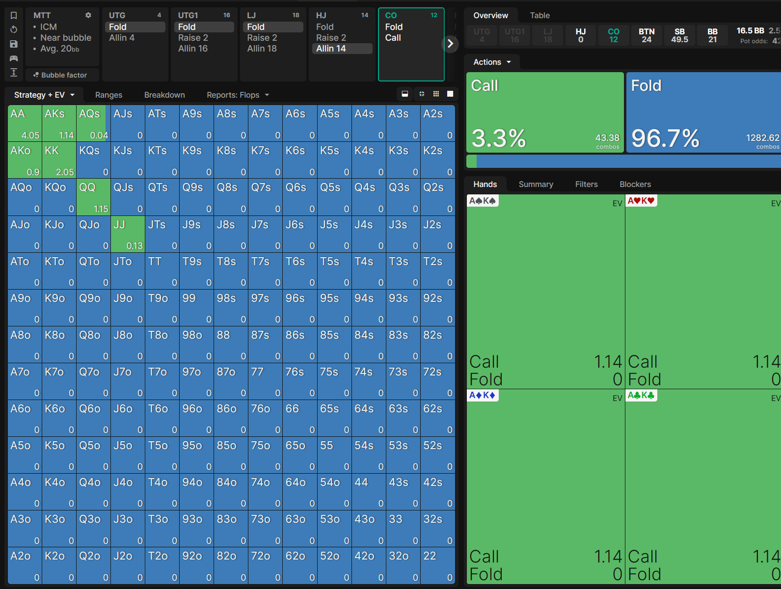Click the green Call 3.3% action box

pyautogui.click(x=545, y=113)
